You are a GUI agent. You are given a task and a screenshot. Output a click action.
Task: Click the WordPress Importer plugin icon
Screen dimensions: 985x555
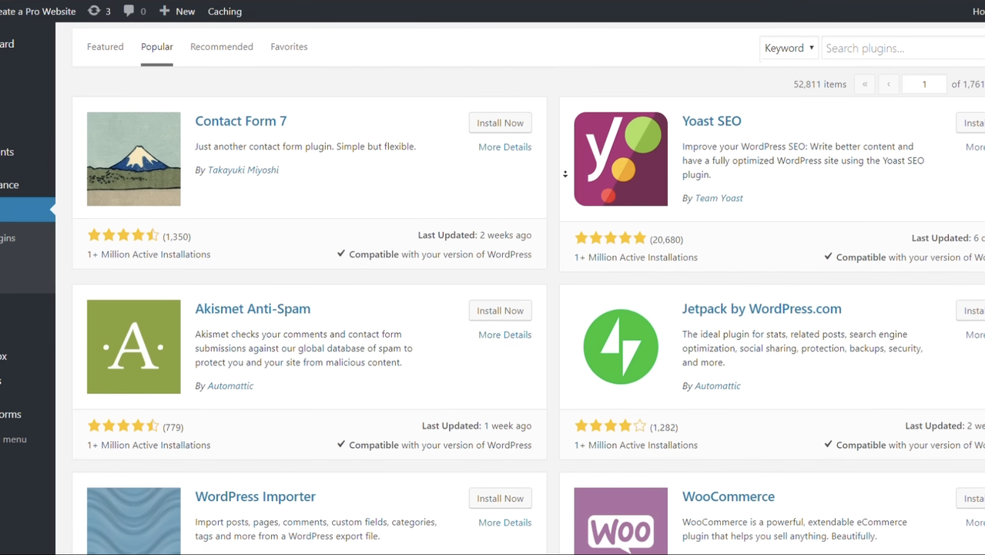[x=133, y=521]
